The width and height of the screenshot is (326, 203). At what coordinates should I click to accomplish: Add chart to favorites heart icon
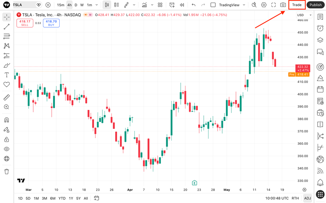pos(7,84)
